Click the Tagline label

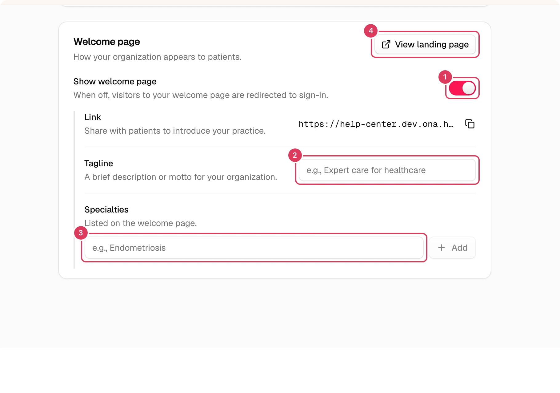(x=99, y=164)
